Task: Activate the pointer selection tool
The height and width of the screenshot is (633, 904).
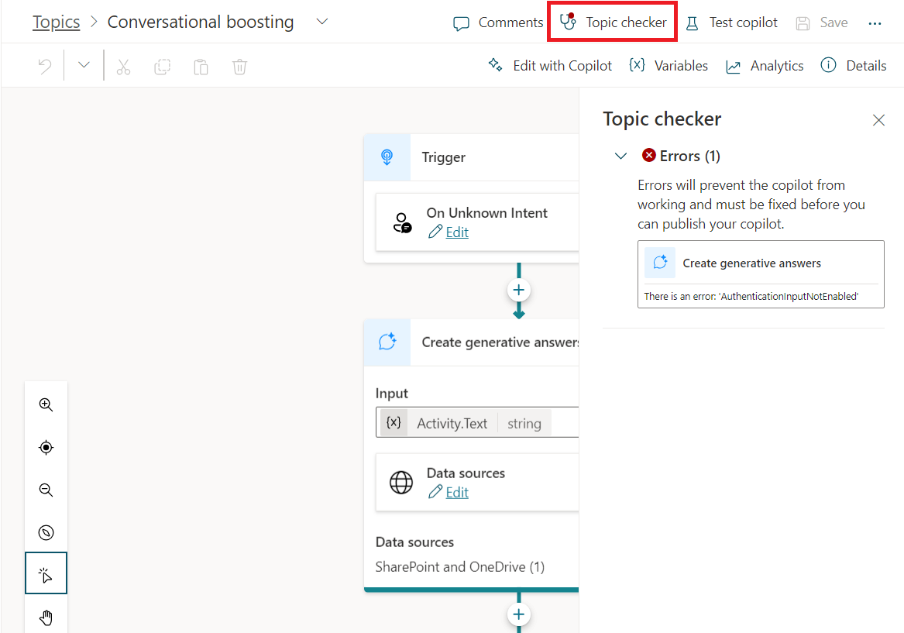Action: [46, 574]
